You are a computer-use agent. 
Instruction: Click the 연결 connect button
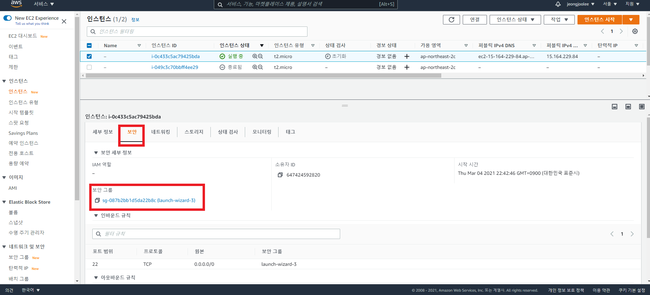click(475, 20)
